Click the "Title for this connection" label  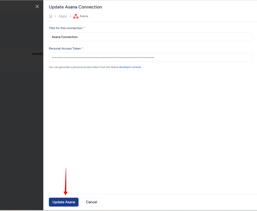point(66,28)
